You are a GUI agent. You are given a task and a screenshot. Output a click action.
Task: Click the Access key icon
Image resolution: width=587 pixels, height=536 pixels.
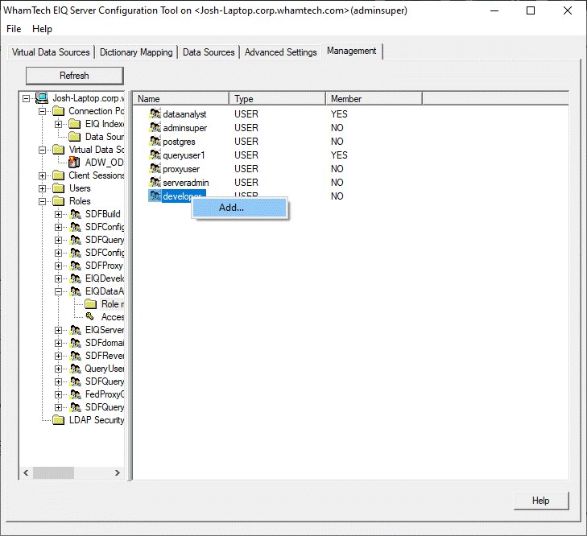90,316
